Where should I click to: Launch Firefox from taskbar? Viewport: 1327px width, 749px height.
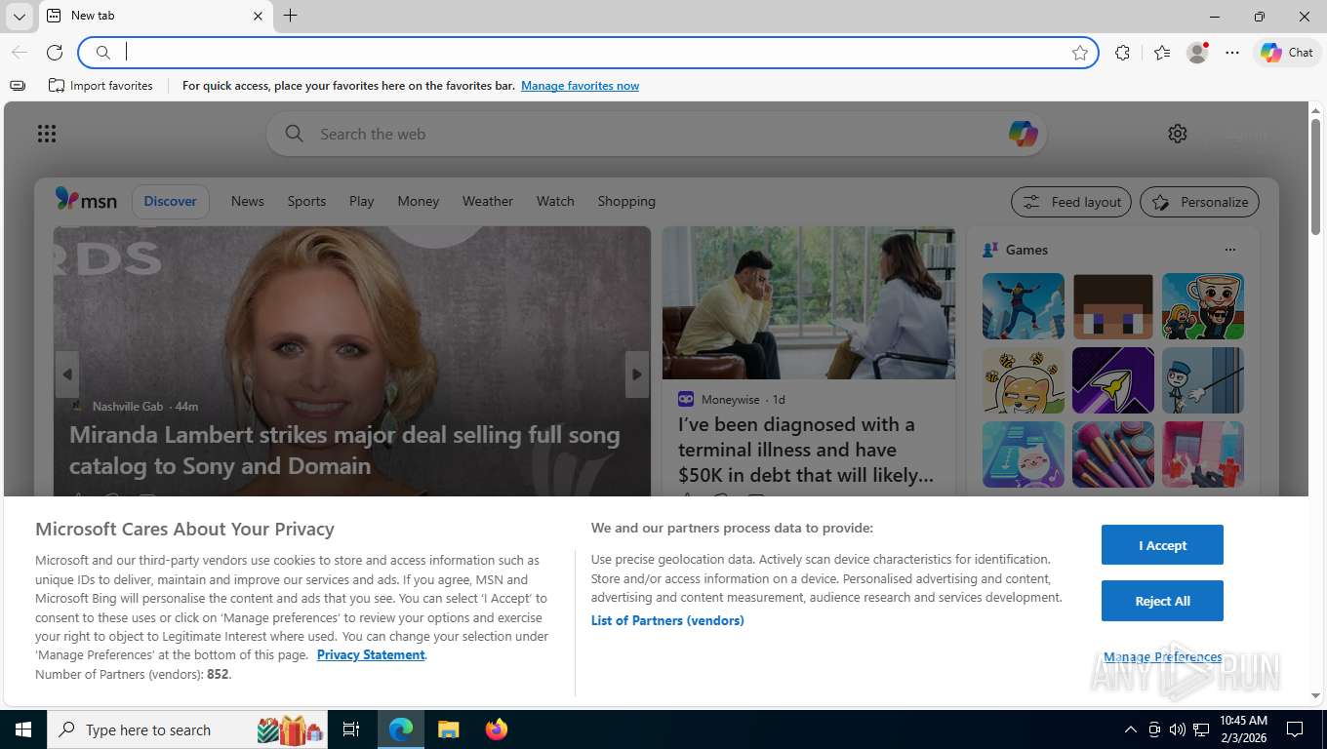point(497,729)
